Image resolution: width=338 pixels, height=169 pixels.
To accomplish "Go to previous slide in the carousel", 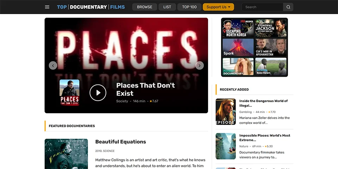I will coord(53,65).
